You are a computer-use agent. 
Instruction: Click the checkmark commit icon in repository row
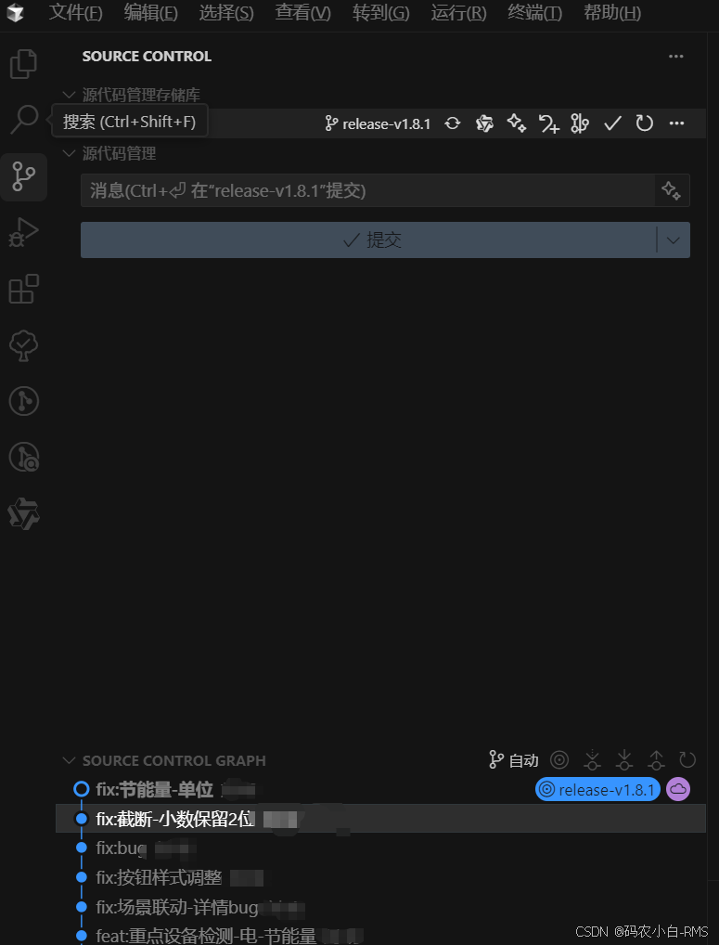click(x=612, y=123)
